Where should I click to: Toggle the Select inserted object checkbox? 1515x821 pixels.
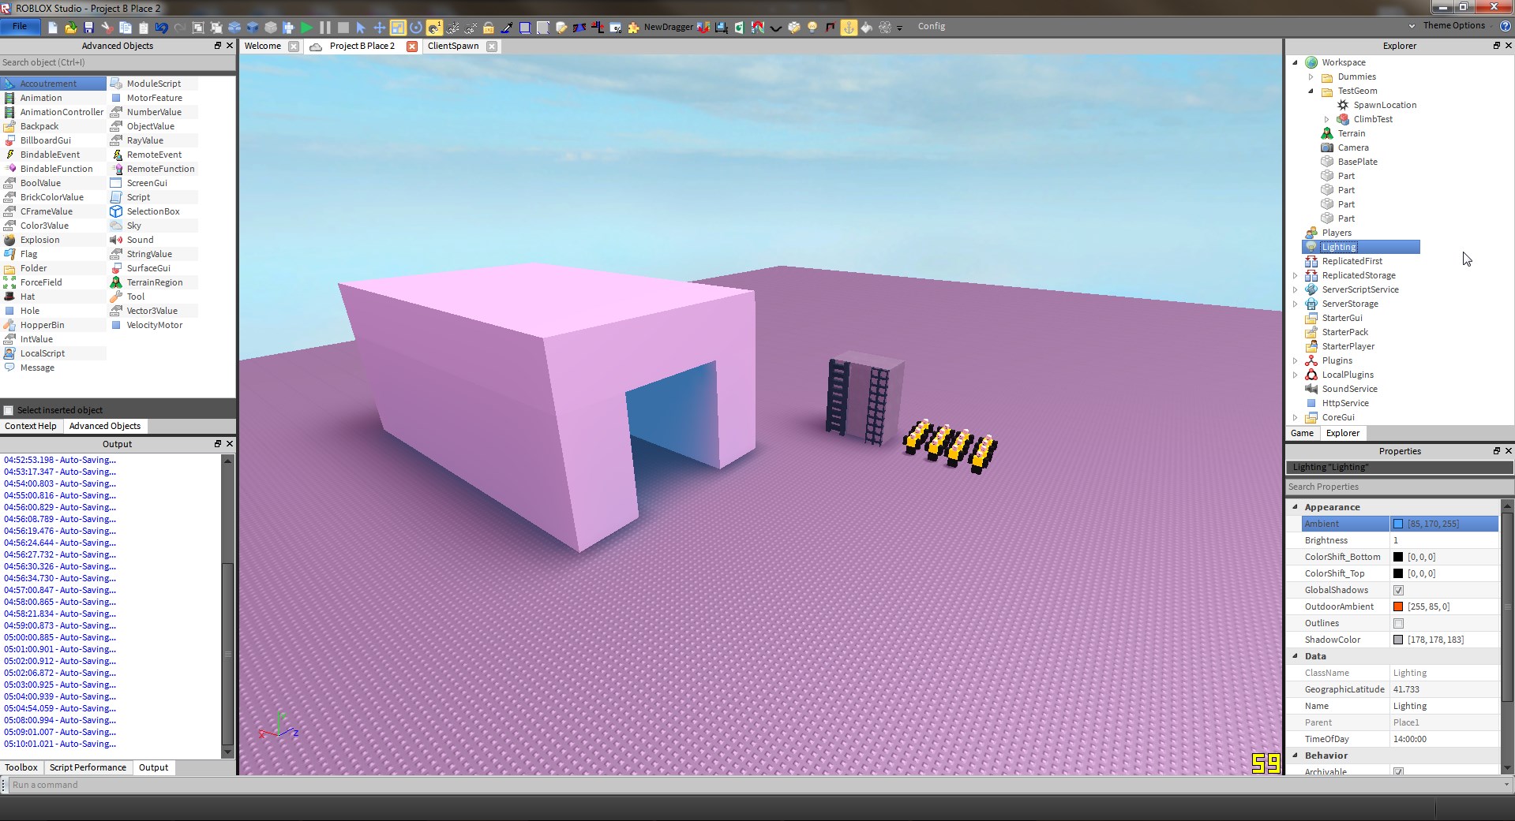[9, 410]
